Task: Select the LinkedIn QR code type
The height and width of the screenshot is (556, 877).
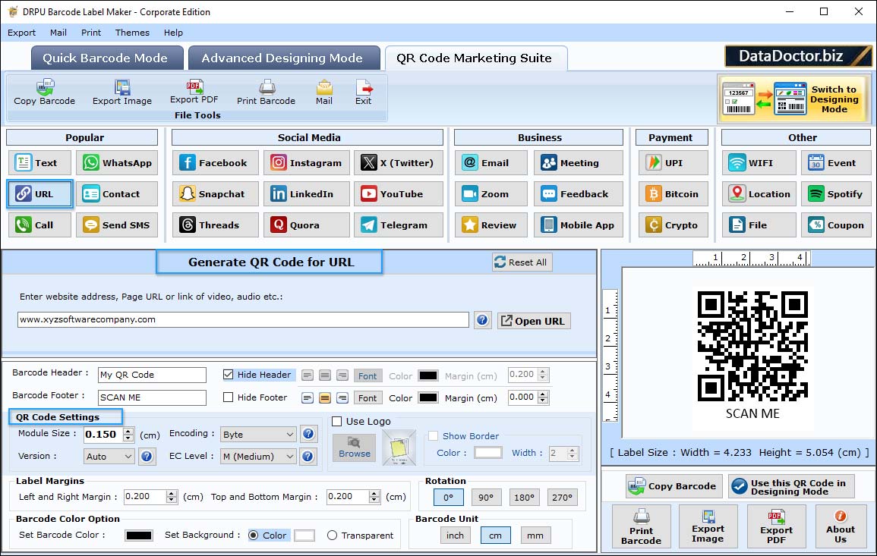Action: [307, 194]
